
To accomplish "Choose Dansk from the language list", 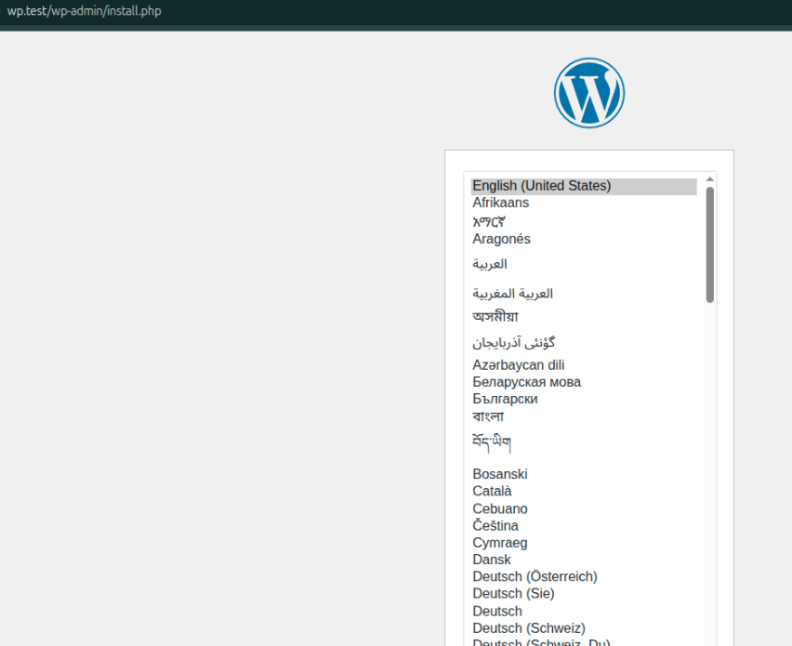I will click(x=492, y=560).
